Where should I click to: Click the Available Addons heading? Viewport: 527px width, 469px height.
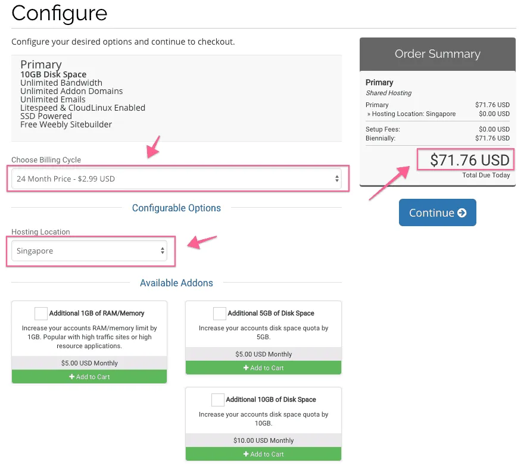coord(176,283)
